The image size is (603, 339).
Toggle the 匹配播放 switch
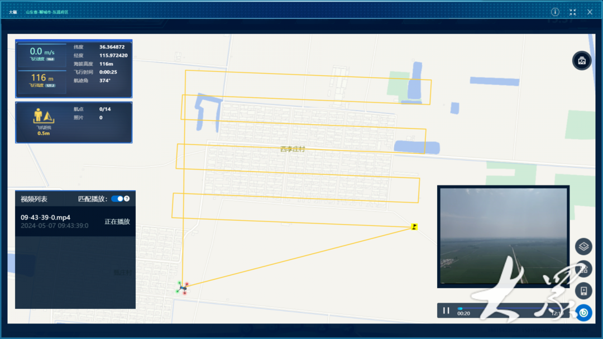pyautogui.click(x=117, y=198)
